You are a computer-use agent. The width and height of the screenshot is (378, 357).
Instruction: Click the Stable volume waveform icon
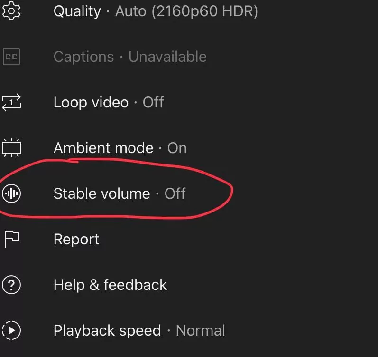click(x=11, y=193)
